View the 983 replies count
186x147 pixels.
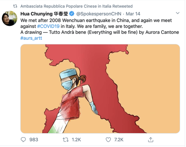pos(34,140)
